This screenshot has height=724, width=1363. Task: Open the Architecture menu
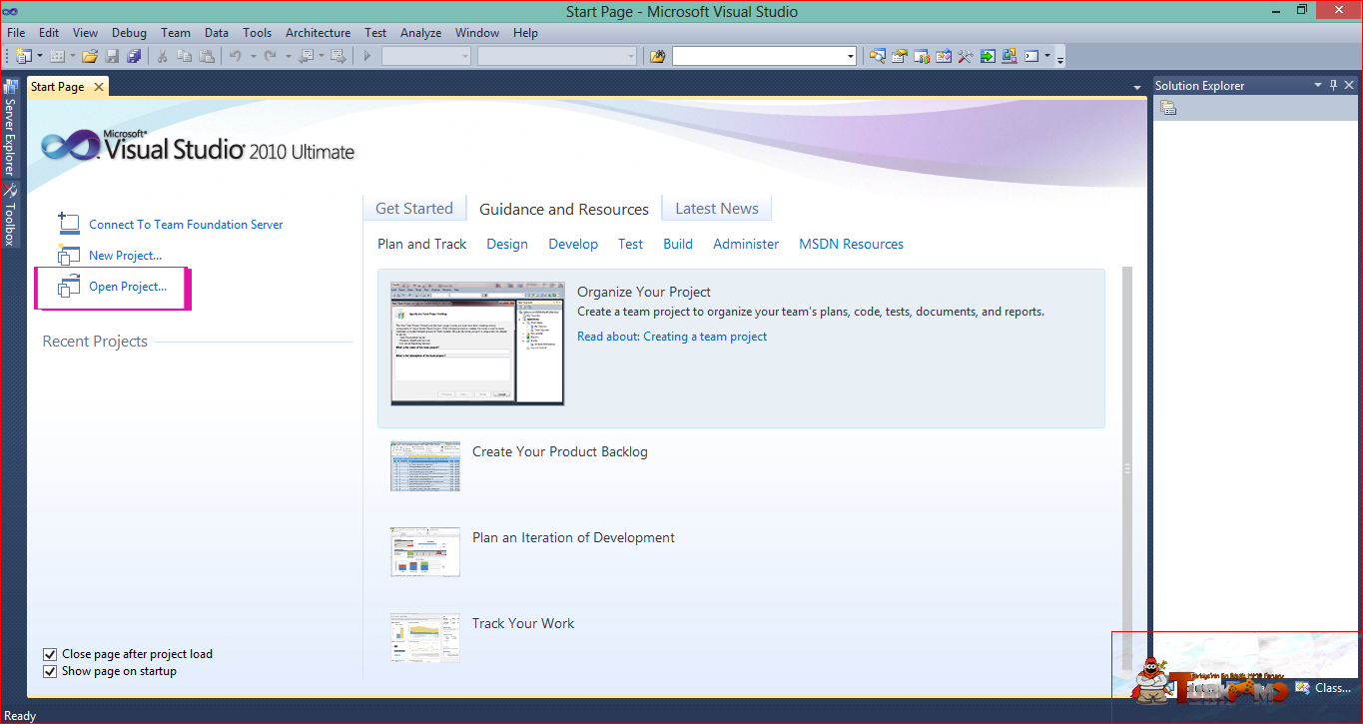(x=318, y=32)
